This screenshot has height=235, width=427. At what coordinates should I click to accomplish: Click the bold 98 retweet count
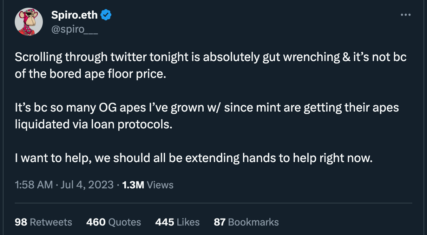pos(21,222)
